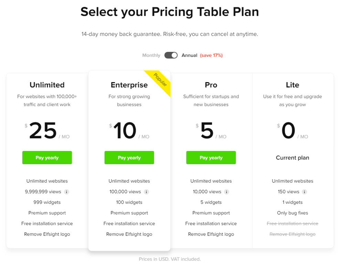Click the red save 17% text

tap(211, 55)
